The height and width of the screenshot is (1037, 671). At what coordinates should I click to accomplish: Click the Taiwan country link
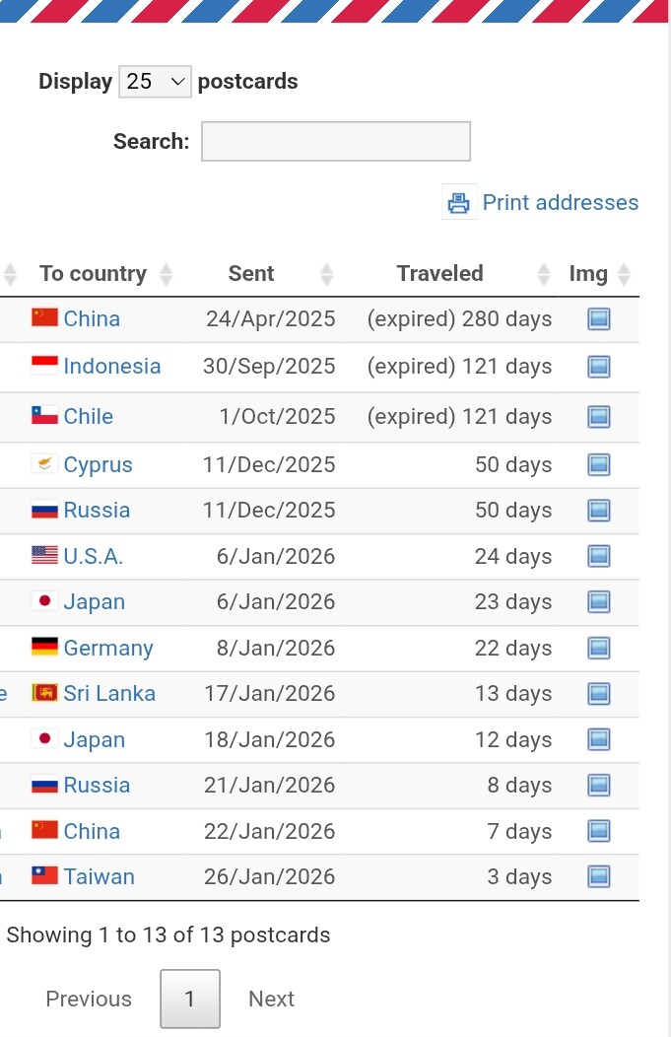pos(99,876)
